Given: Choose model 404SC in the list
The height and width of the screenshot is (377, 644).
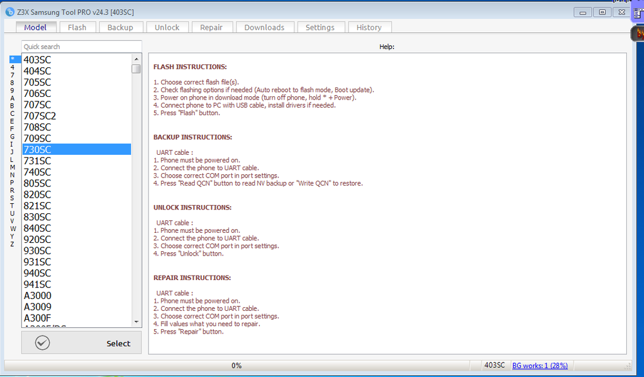Looking at the screenshot, I should (x=77, y=70).
